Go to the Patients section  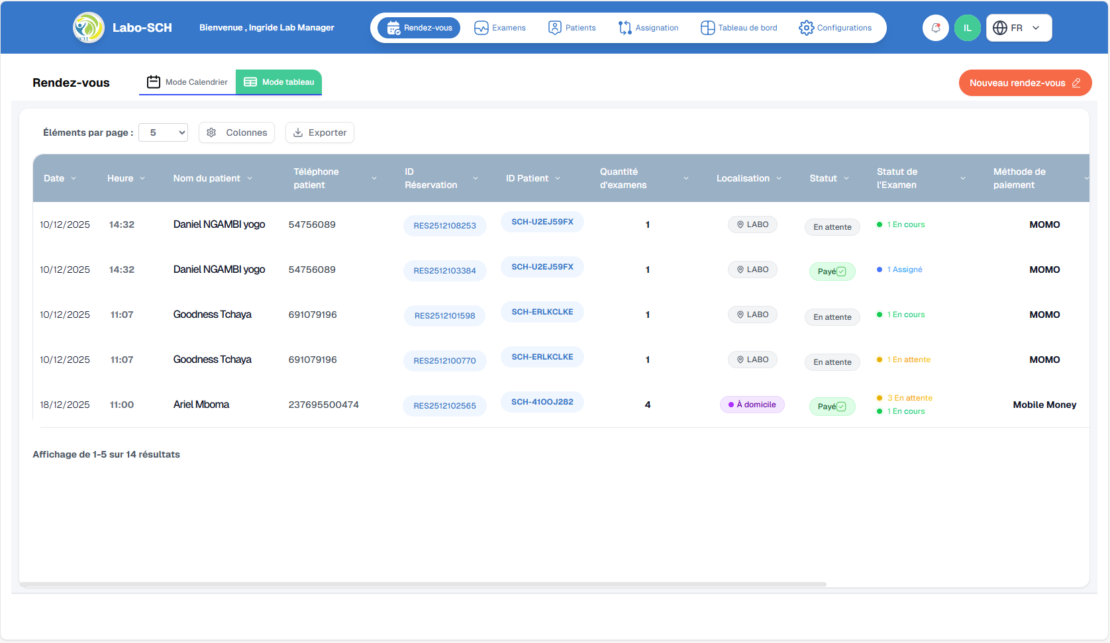[x=572, y=28]
